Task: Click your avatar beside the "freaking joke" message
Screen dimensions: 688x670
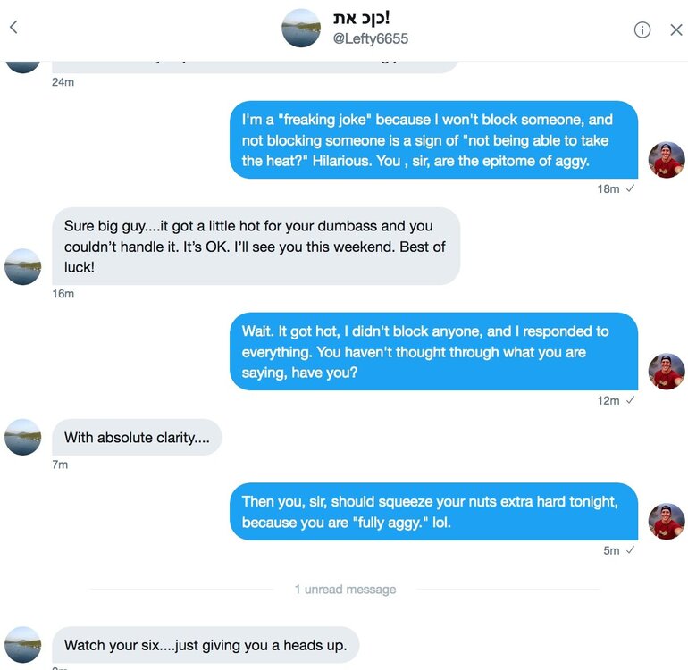Action: (x=666, y=160)
